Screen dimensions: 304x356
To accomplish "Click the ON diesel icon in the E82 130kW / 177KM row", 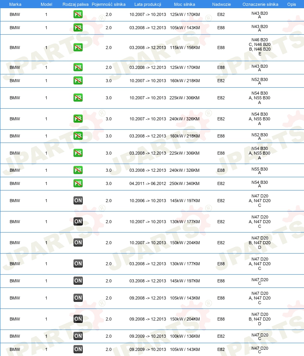I will click(x=78, y=222).
